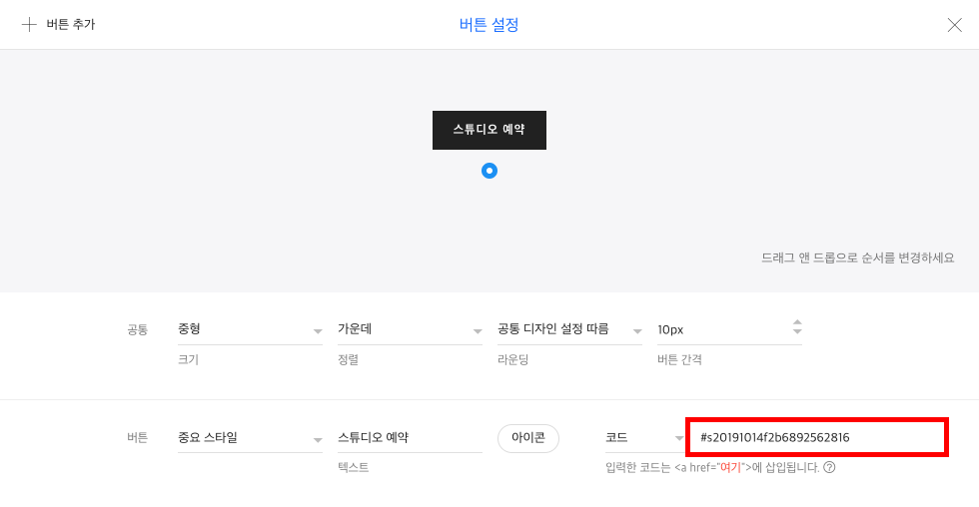Click the 버튼 설정 title

(x=489, y=25)
